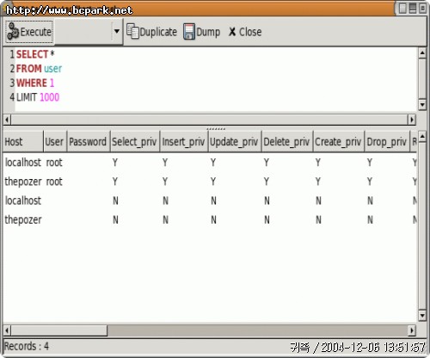Click the query editor right scroll arrow
Screen dimensions: 430x358
click(412, 120)
